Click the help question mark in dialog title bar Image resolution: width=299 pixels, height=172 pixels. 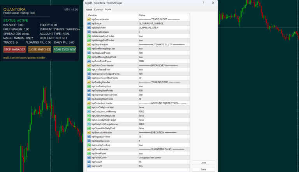203,3
